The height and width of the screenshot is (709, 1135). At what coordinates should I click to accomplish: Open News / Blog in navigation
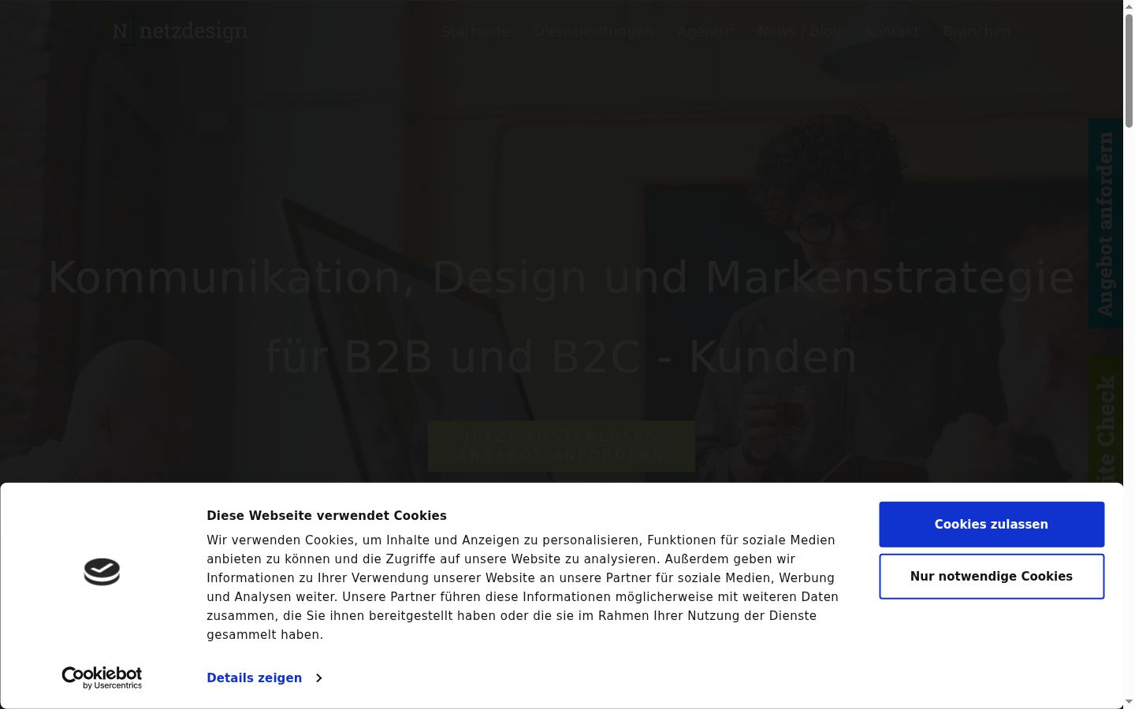(799, 32)
